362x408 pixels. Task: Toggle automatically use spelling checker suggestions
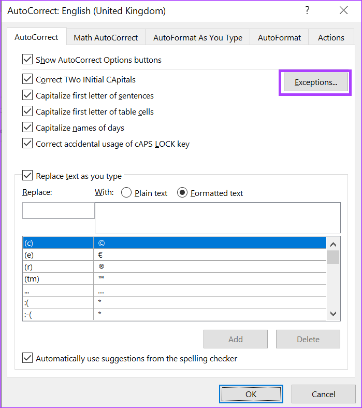tap(27, 358)
